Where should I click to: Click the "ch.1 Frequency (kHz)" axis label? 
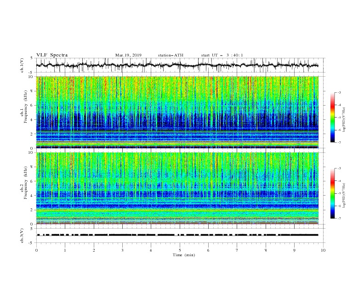(24, 106)
